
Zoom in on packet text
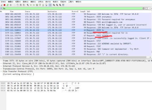click(x=54, y=5)
